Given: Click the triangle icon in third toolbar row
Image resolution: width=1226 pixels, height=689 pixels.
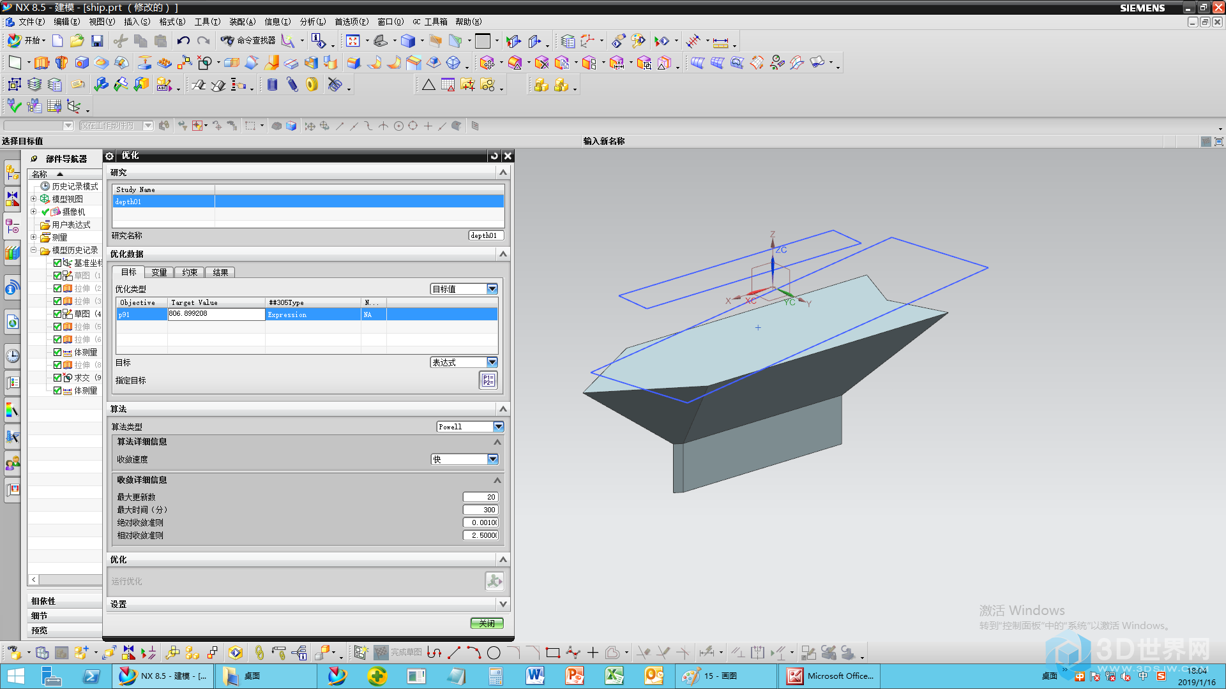Looking at the screenshot, I should click(428, 85).
